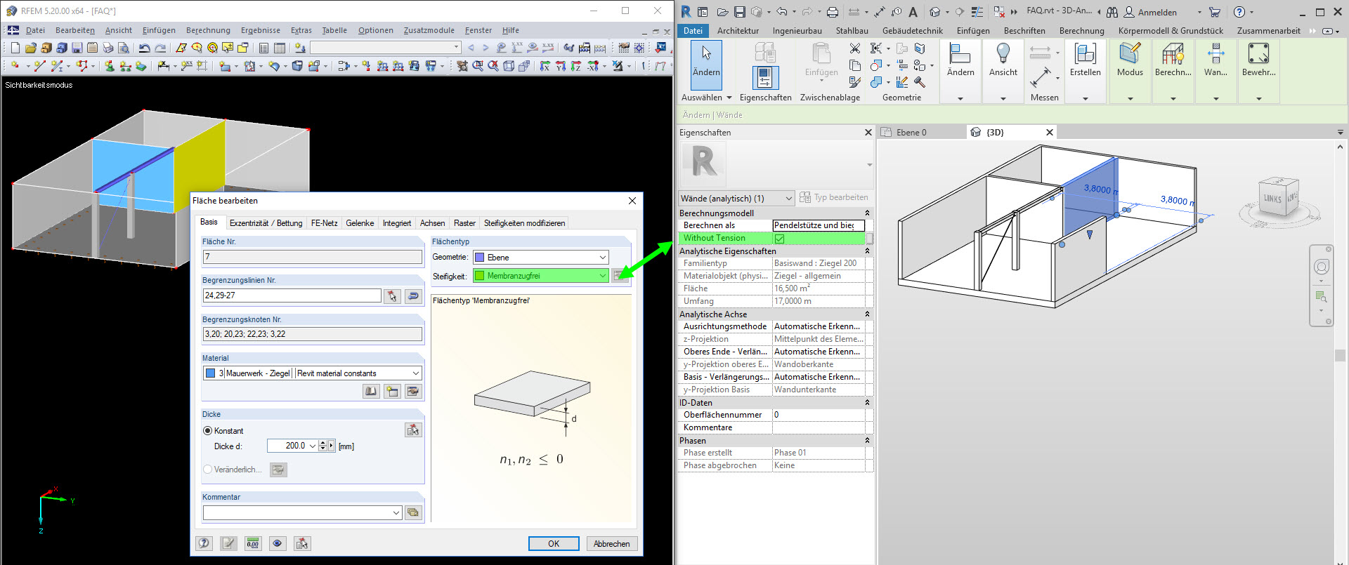The width and height of the screenshot is (1349, 565).
Task: Click the OK button in Fläche bearbeiten
Action: pos(554,544)
